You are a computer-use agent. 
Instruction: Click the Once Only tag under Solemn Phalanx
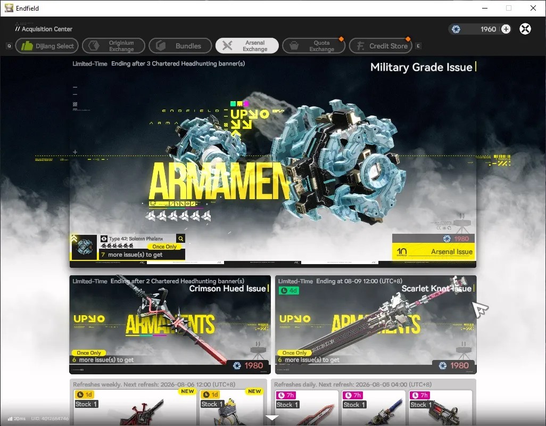coord(164,247)
